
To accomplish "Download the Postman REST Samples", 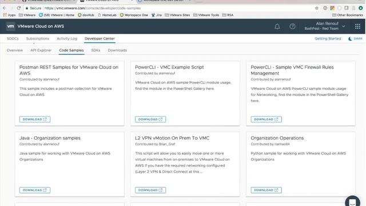I will (x=35, y=119).
